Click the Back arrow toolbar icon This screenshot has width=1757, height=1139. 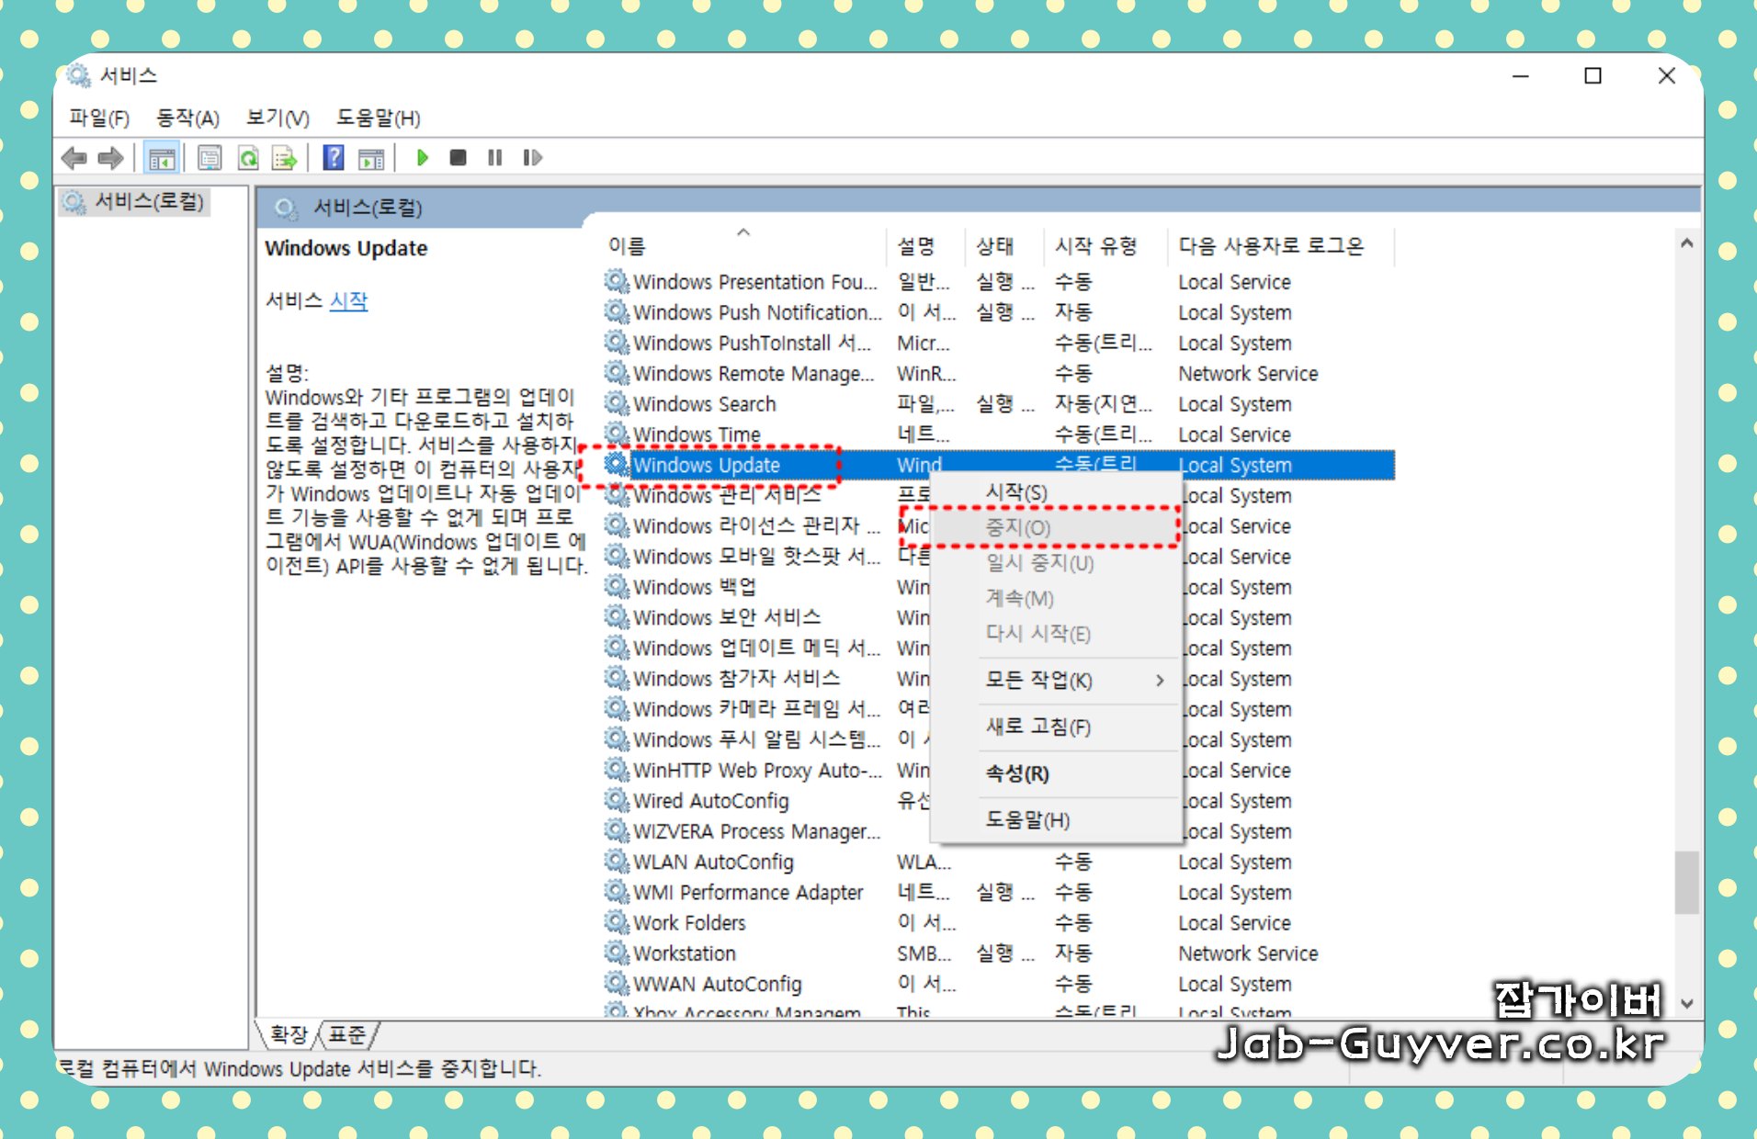coord(74,158)
